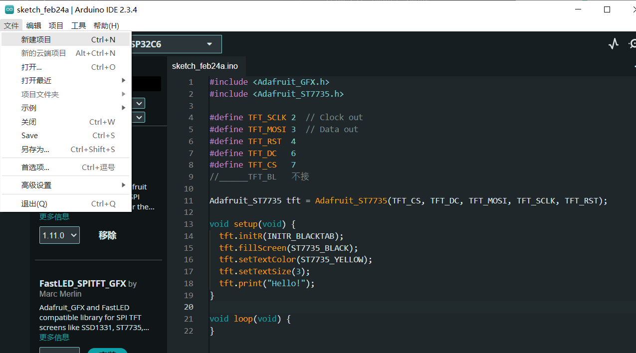Screen dimensions: 636x353
Task: Open the 1.11.0 version dropdown
Action: tap(59, 235)
